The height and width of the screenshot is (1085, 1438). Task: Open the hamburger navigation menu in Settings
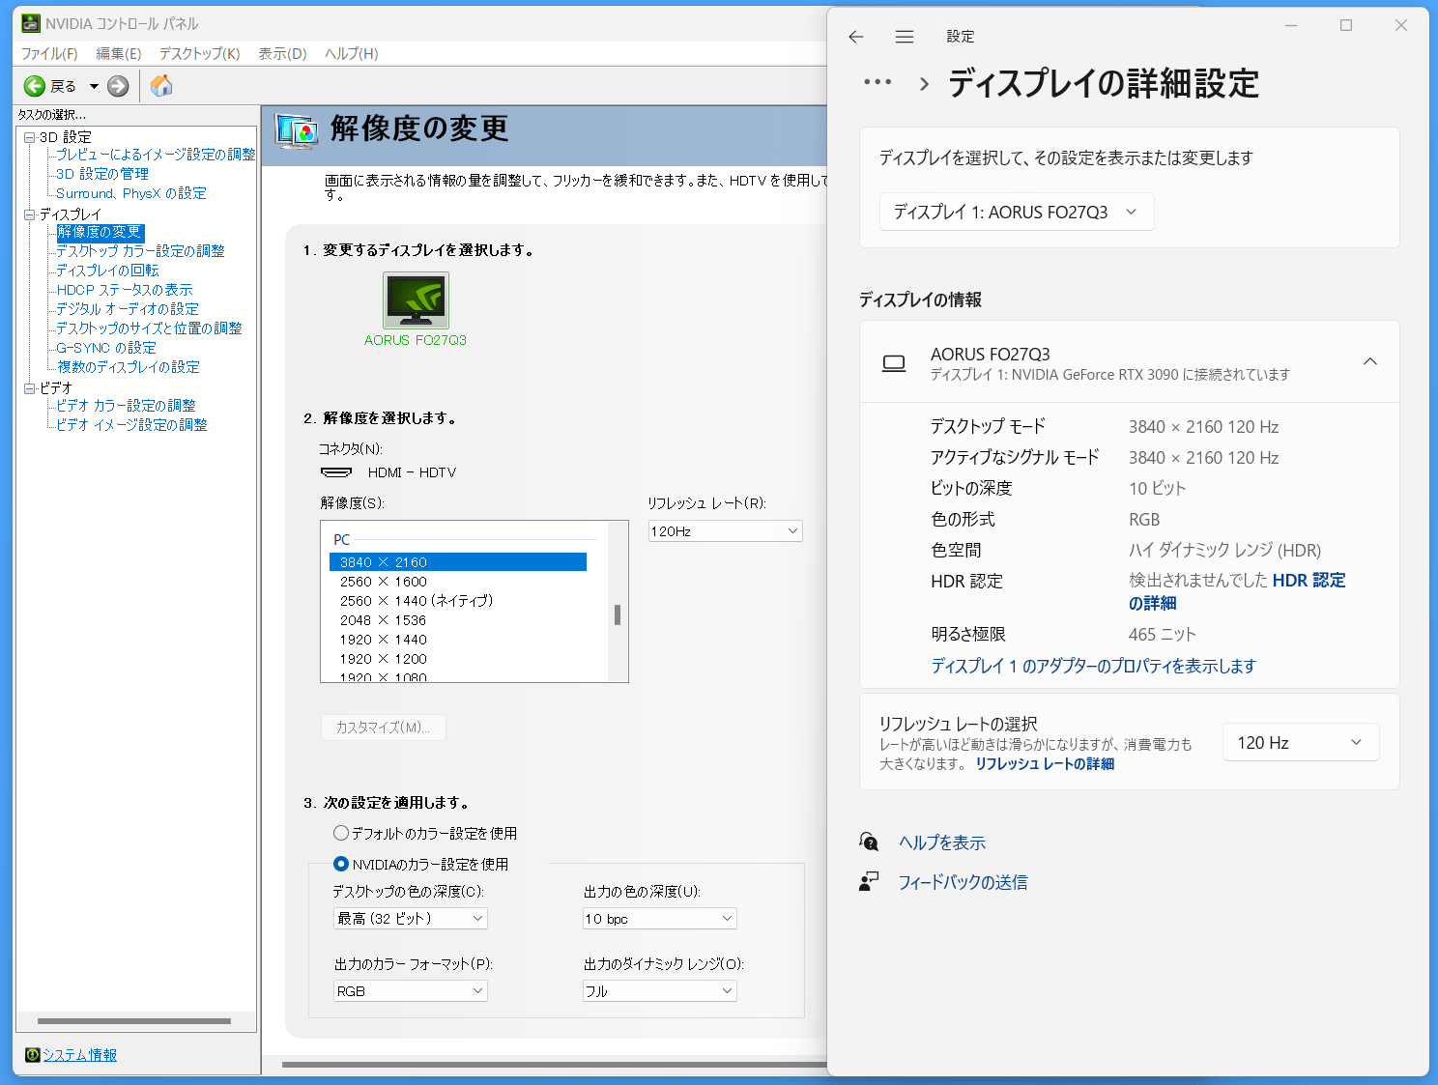[905, 37]
